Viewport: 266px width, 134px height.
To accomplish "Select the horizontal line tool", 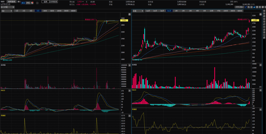I will point(264,27).
